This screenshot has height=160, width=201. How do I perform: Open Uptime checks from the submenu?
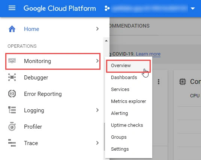pyautogui.click(x=127, y=125)
